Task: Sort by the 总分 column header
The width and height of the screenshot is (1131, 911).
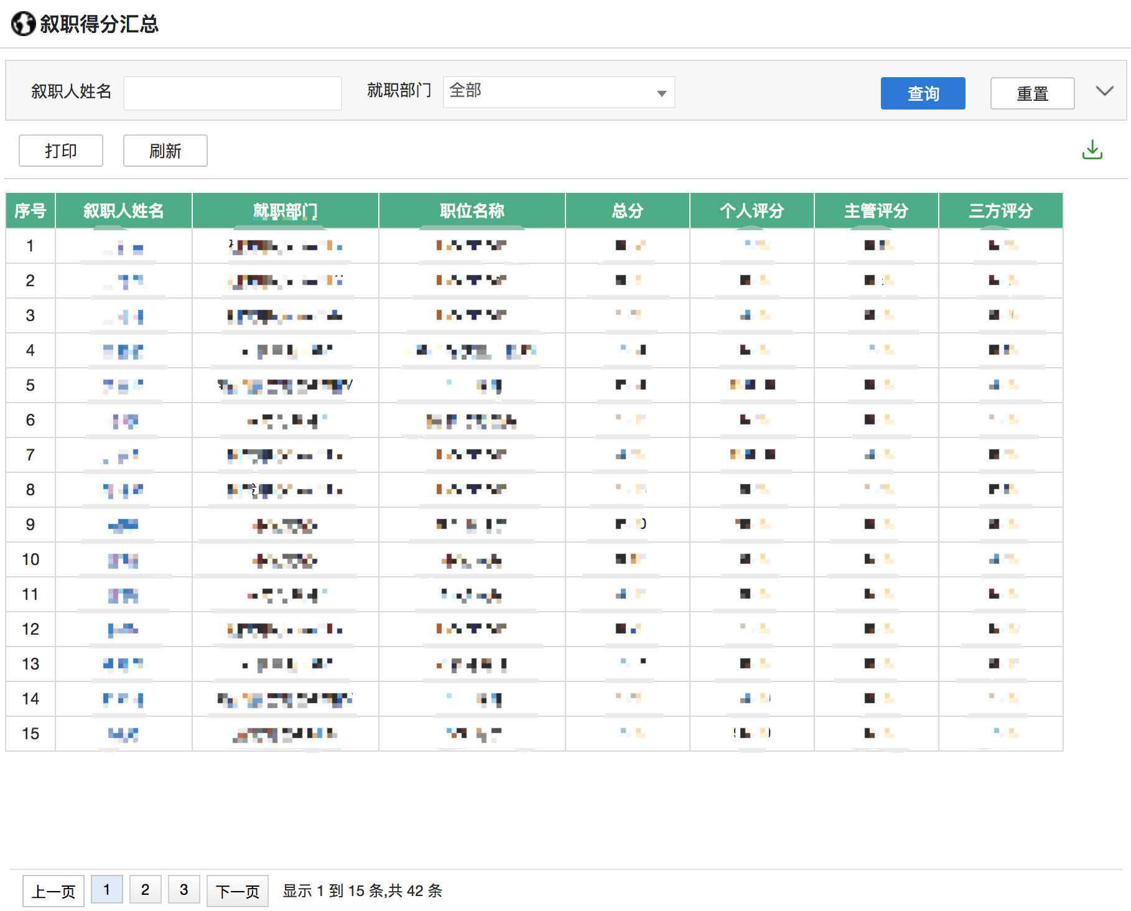Action: (627, 211)
